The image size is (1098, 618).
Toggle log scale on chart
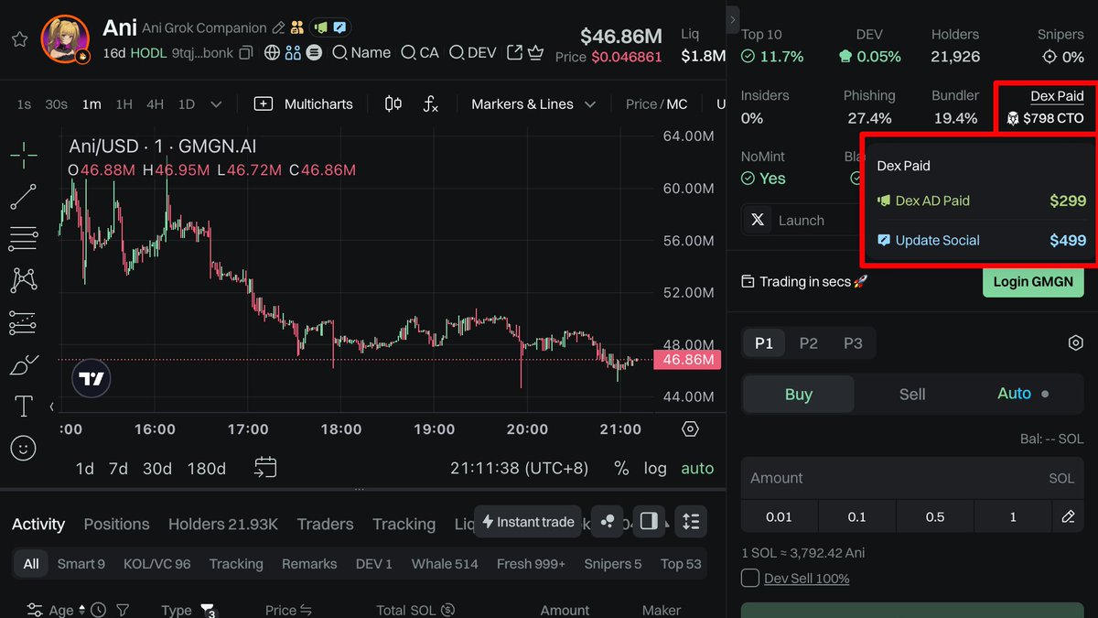coord(655,469)
